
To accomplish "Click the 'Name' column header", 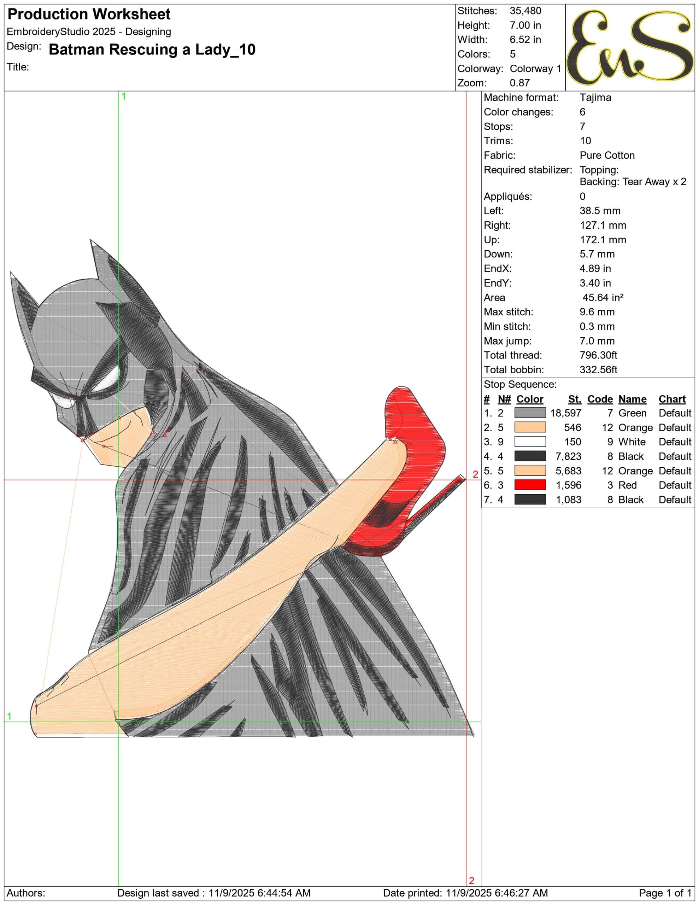I will click(x=632, y=399).
